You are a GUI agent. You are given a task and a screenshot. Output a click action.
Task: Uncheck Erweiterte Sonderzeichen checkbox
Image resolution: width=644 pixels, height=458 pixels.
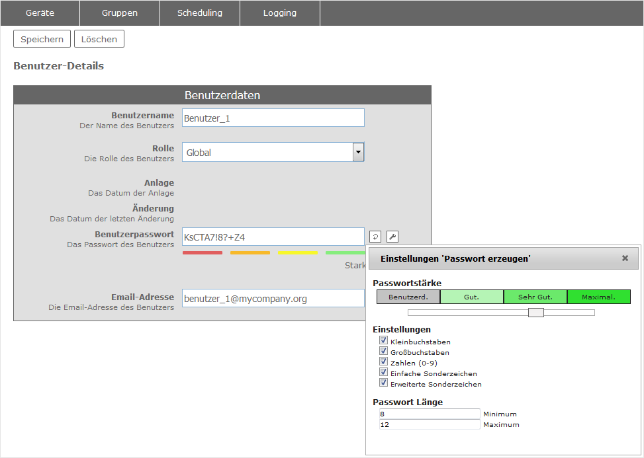(x=383, y=383)
